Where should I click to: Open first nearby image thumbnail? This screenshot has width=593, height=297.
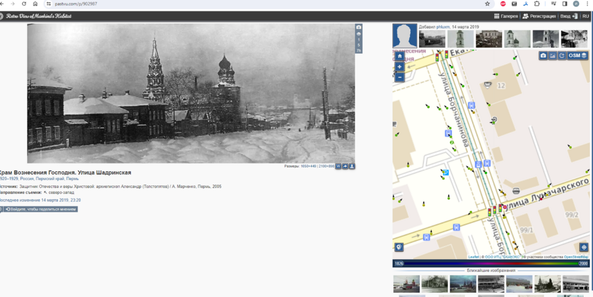(406, 284)
